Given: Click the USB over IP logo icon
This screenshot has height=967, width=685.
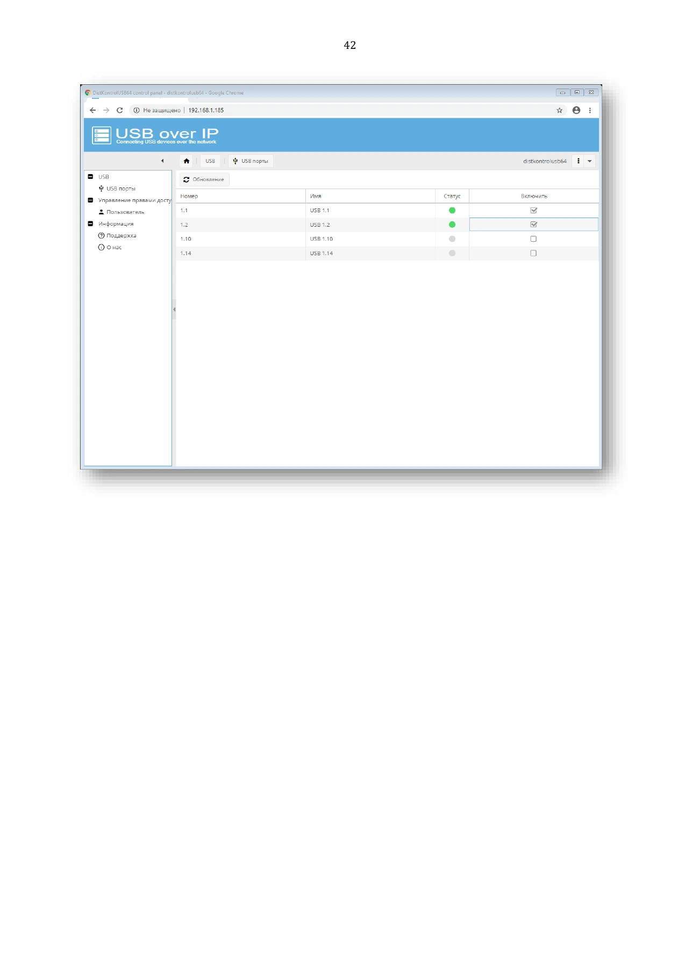Looking at the screenshot, I should point(102,135).
